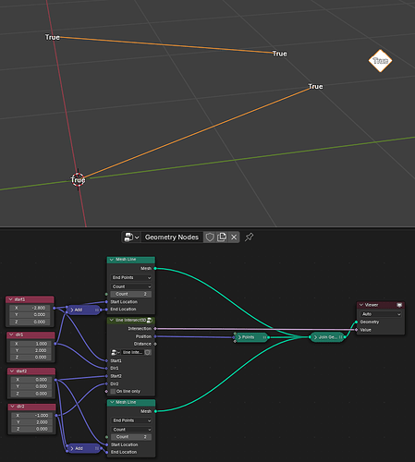Toggle fake user shield inside line Intersect2D
The height and width of the screenshot is (462, 415).
coord(148,352)
